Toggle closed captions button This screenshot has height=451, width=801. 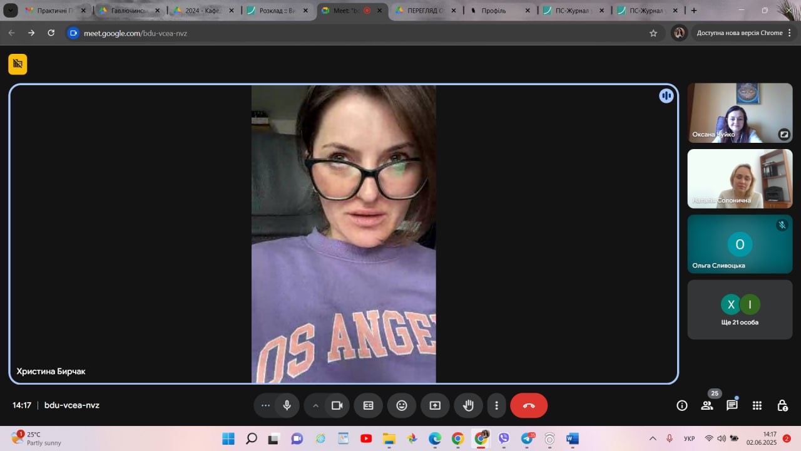369,405
